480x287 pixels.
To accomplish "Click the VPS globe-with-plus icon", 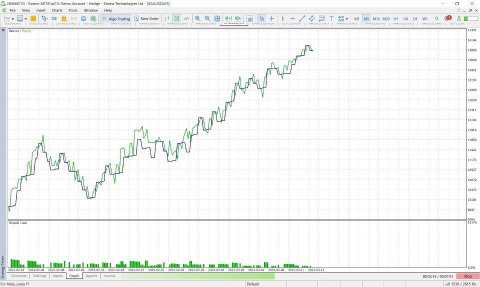I will pos(93,18).
